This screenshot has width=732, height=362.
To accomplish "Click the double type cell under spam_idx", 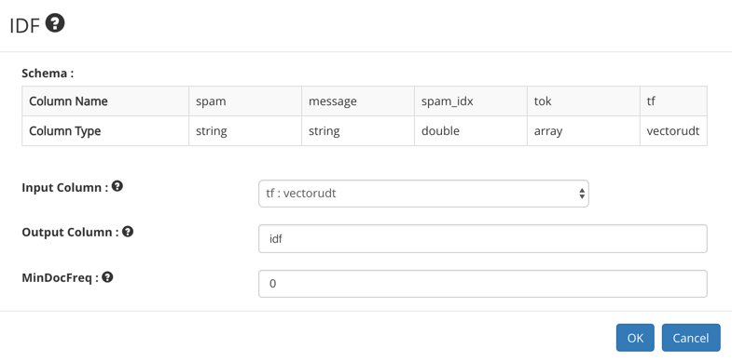I will click(x=471, y=131).
